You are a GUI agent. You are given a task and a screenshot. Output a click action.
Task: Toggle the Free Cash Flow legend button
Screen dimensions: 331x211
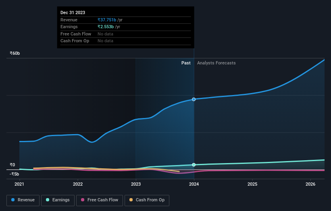(100, 200)
